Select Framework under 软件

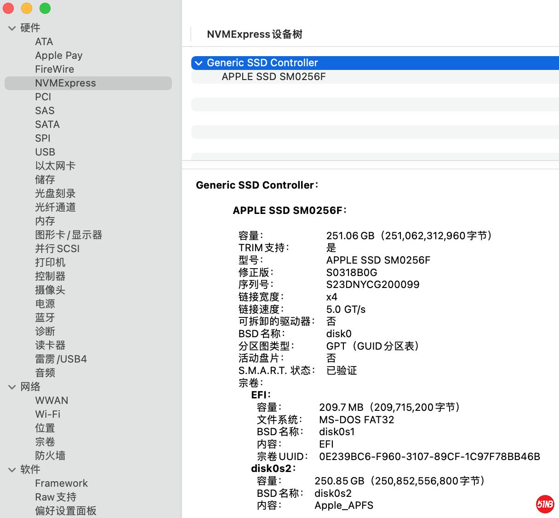[x=61, y=483]
